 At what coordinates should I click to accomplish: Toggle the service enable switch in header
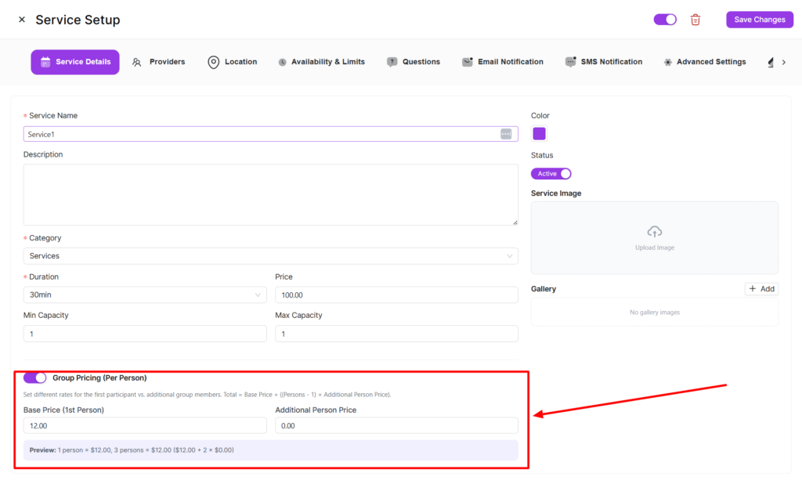(x=665, y=20)
